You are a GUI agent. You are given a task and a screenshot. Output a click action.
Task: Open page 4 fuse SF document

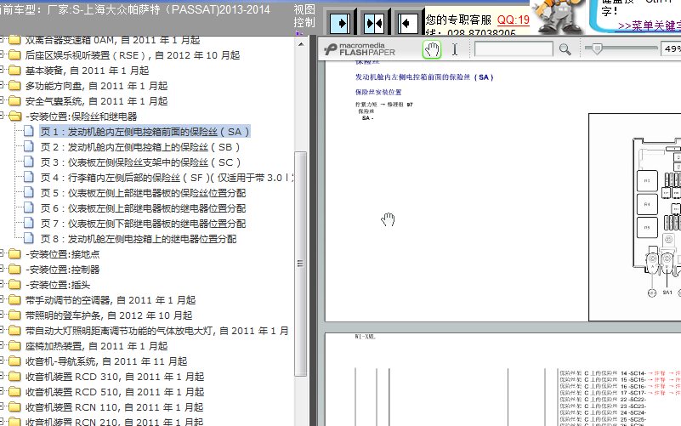tap(167, 178)
